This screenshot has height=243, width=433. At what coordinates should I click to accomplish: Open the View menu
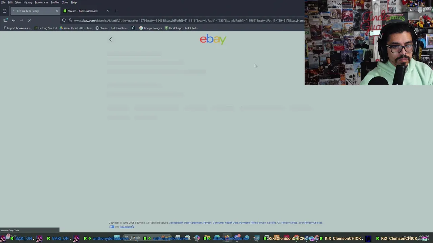coord(18,2)
